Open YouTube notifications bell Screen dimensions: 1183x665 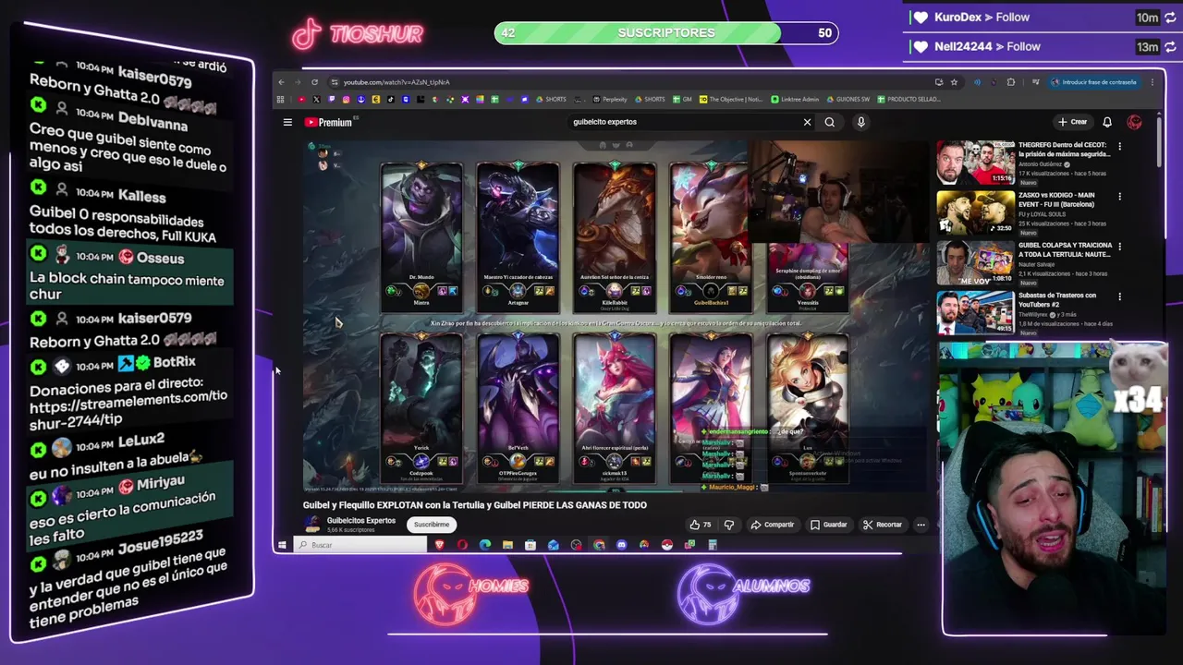1106,122
